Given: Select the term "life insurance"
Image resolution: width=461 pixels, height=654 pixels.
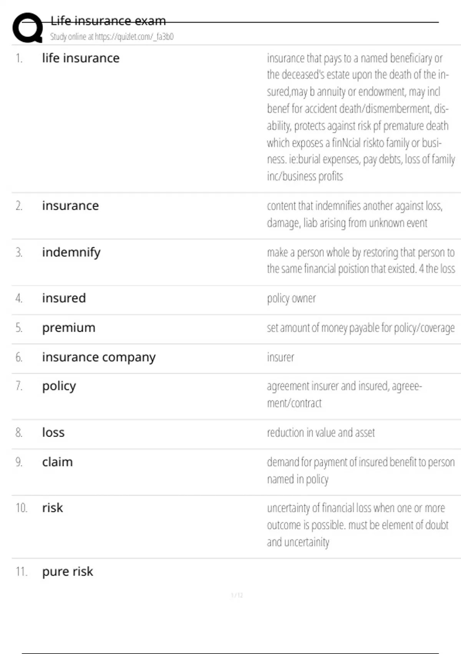Looking at the screenshot, I should coord(81,58).
